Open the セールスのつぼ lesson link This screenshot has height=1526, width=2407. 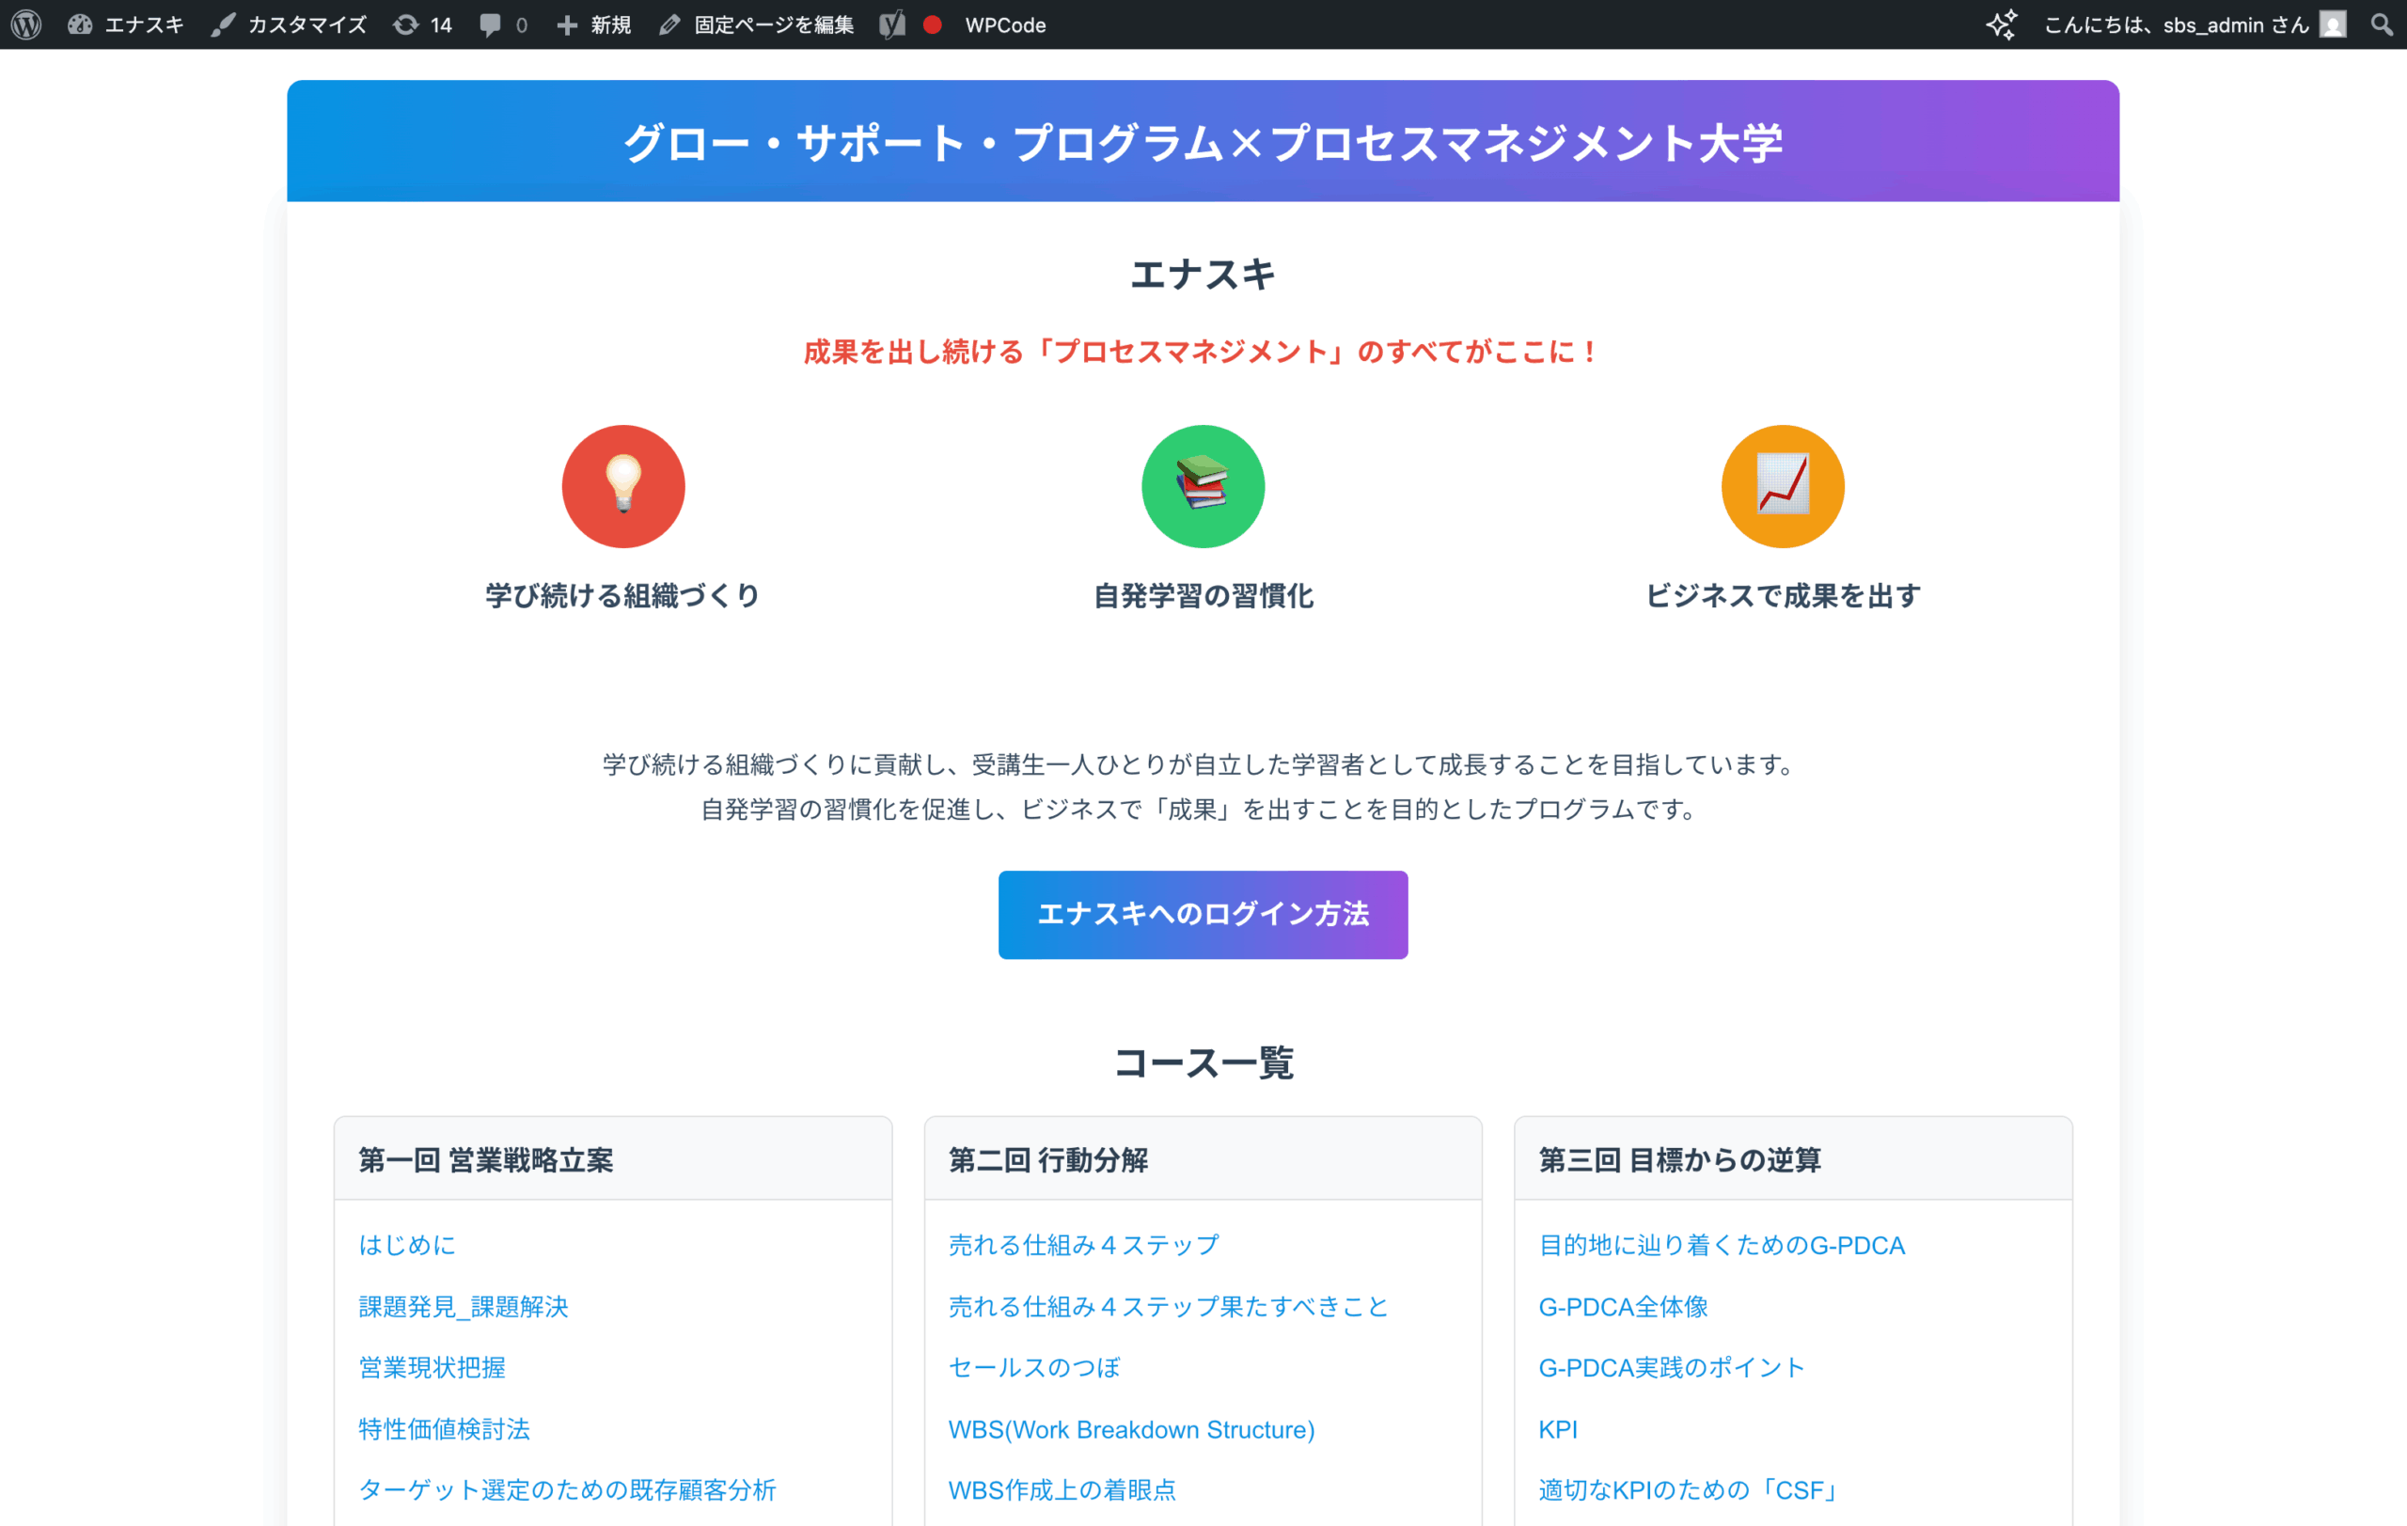1033,1367
